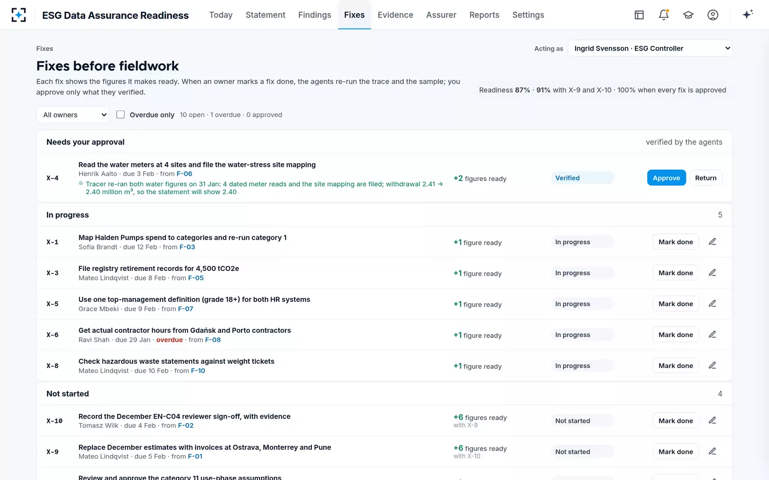Mark fix X-3 as done

tap(676, 273)
